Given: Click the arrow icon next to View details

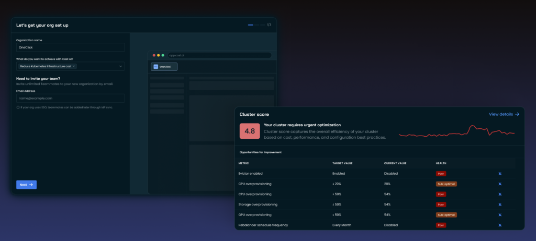Looking at the screenshot, I should pyautogui.click(x=517, y=114).
